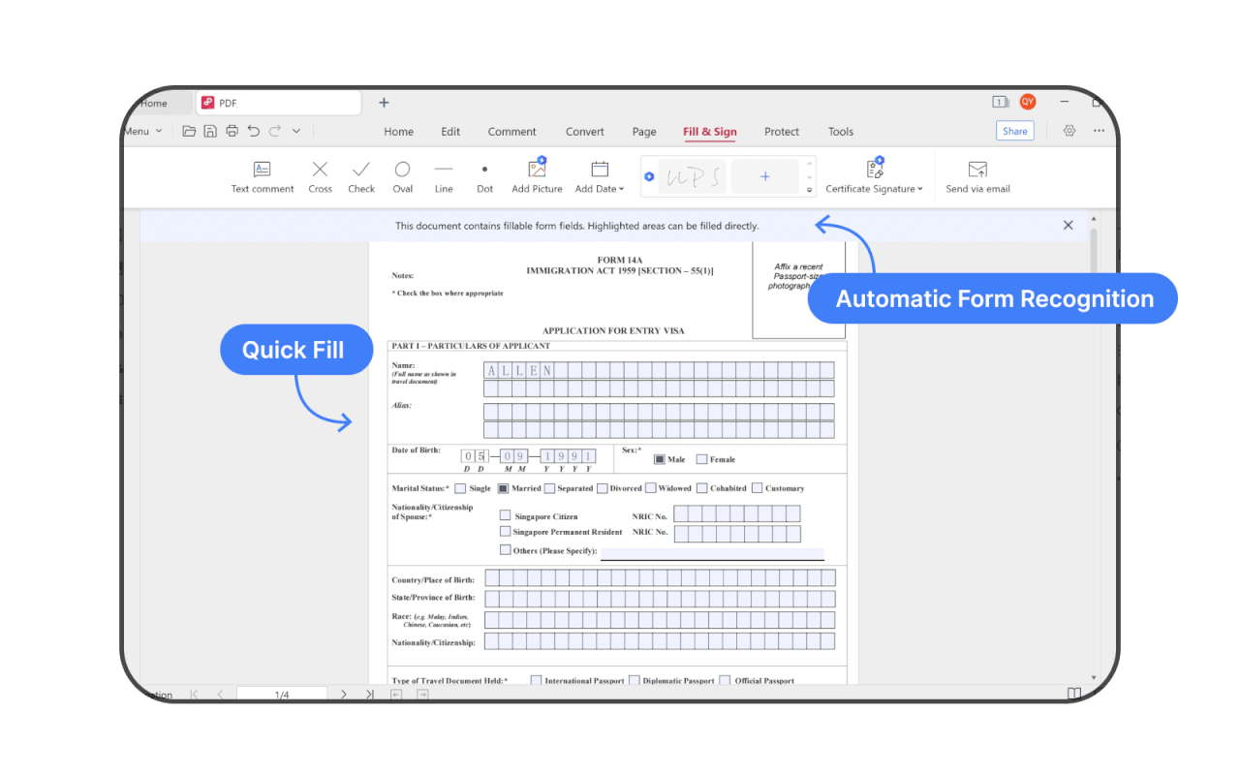1240x775 pixels.
Task: Switch to the Protect ribbon tab
Action: tap(781, 131)
